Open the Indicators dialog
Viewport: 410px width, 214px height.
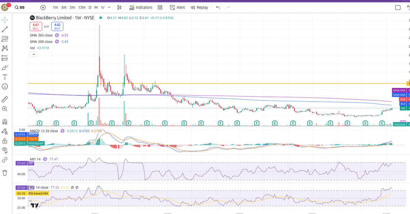[141, 7]
